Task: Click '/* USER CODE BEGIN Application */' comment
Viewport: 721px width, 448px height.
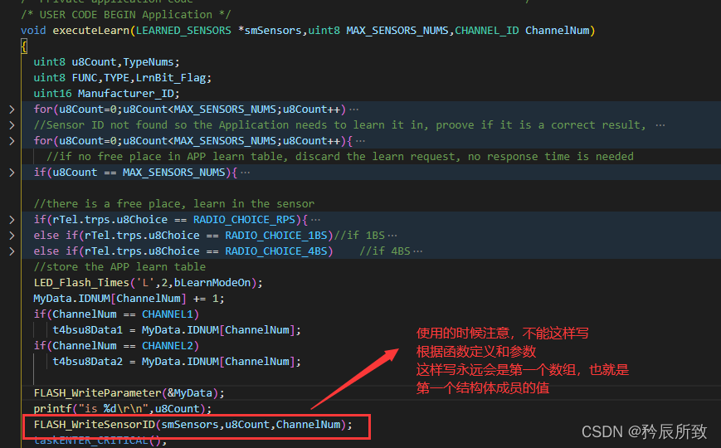Action: click(125, 15)
